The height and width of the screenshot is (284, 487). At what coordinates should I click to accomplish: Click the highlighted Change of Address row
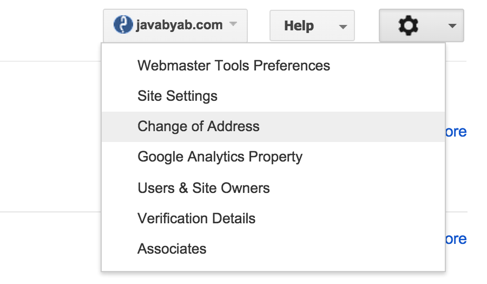coord(273,127)
